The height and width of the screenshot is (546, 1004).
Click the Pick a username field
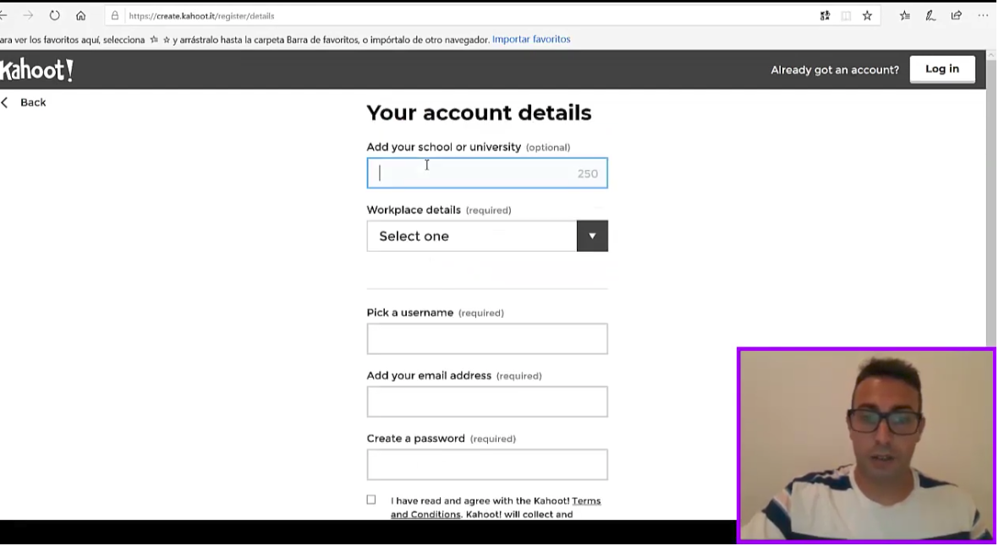point(486,339)
